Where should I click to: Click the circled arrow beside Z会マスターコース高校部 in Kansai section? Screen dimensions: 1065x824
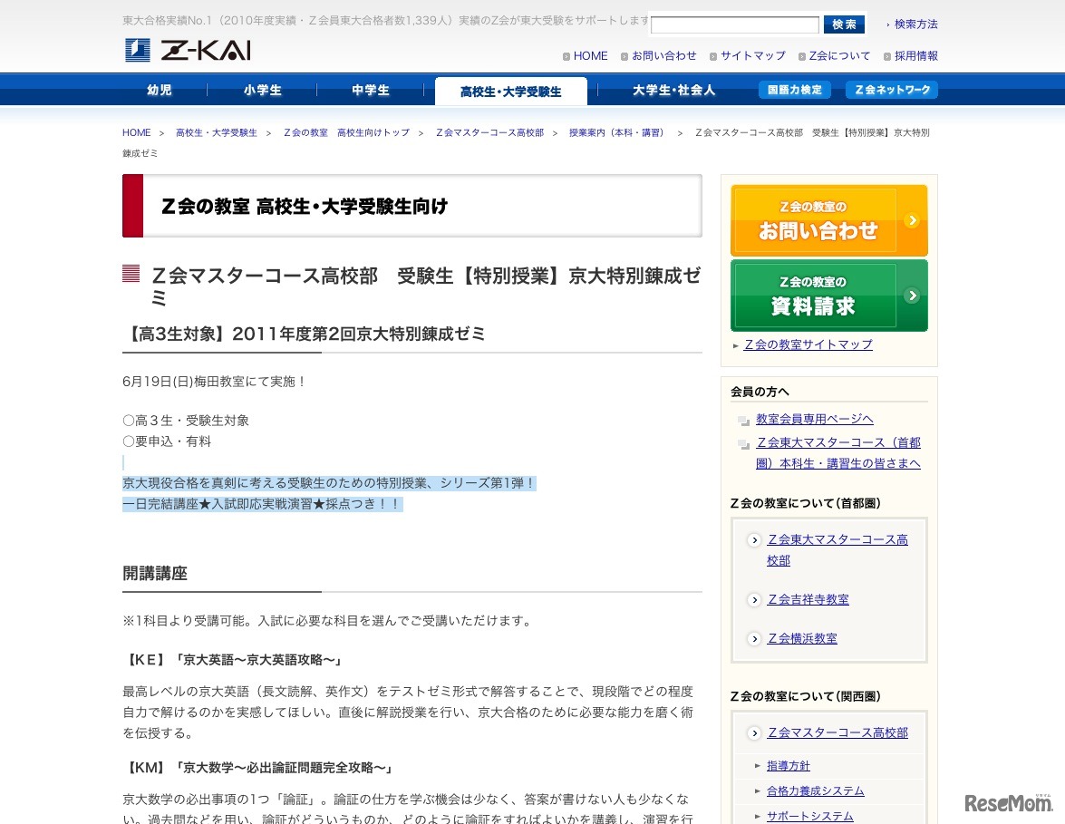754,732
